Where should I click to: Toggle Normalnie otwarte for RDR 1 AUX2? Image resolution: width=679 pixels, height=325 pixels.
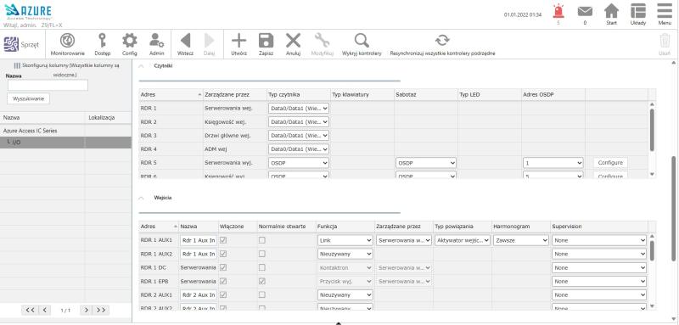coord(262,254)
